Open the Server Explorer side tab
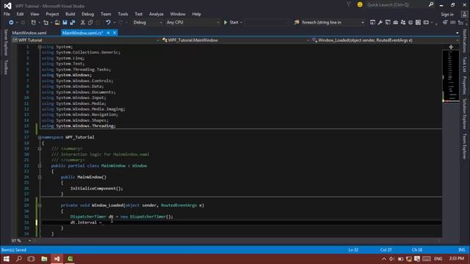Image resolution: width=470 pixels, height=264 pixels. click(6, 43)
